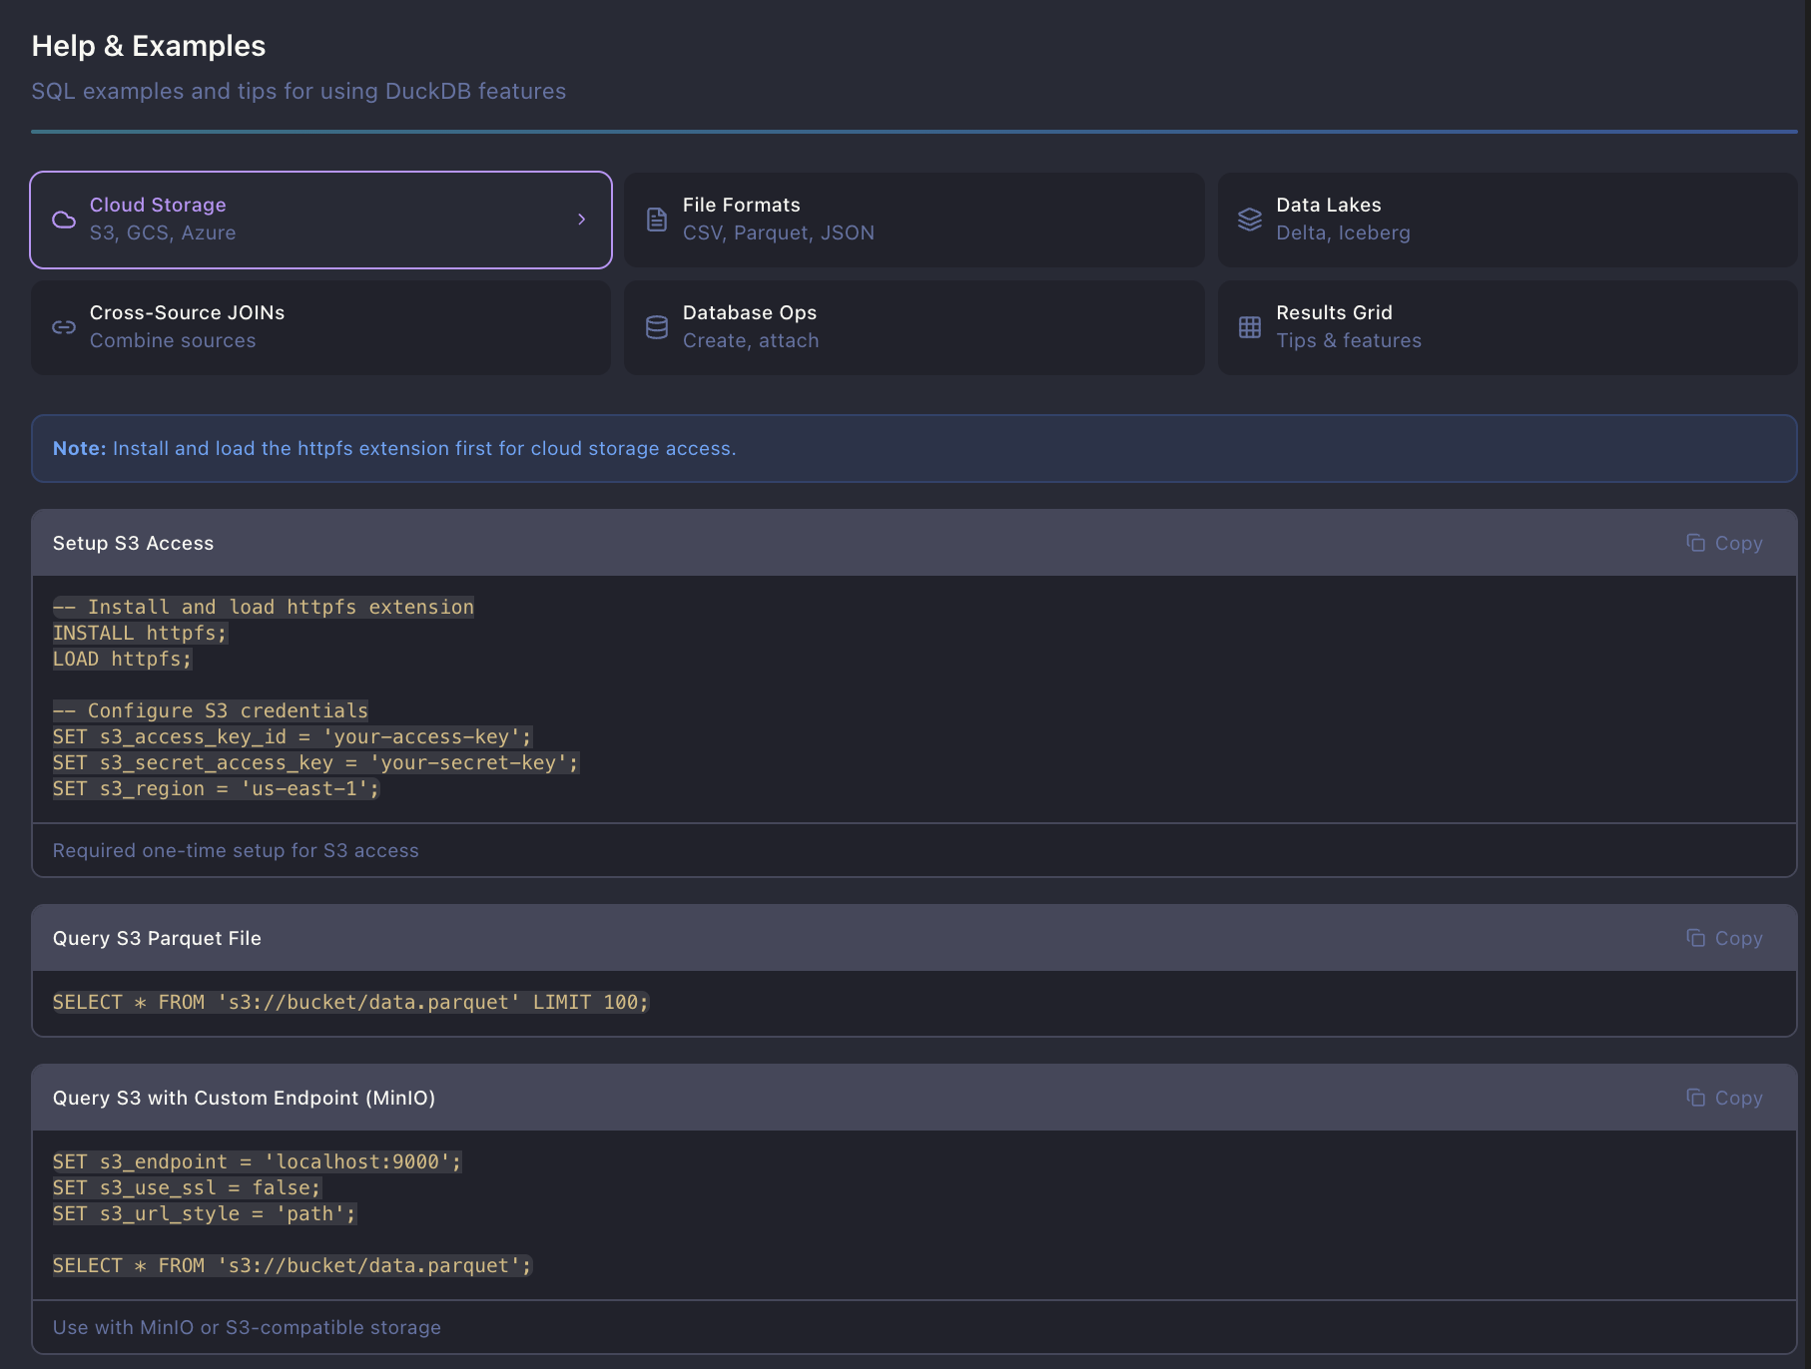Click 'S3, GCS, Azure' subtitle
Screen dimensions: 1811x1369
click(163, 232)
